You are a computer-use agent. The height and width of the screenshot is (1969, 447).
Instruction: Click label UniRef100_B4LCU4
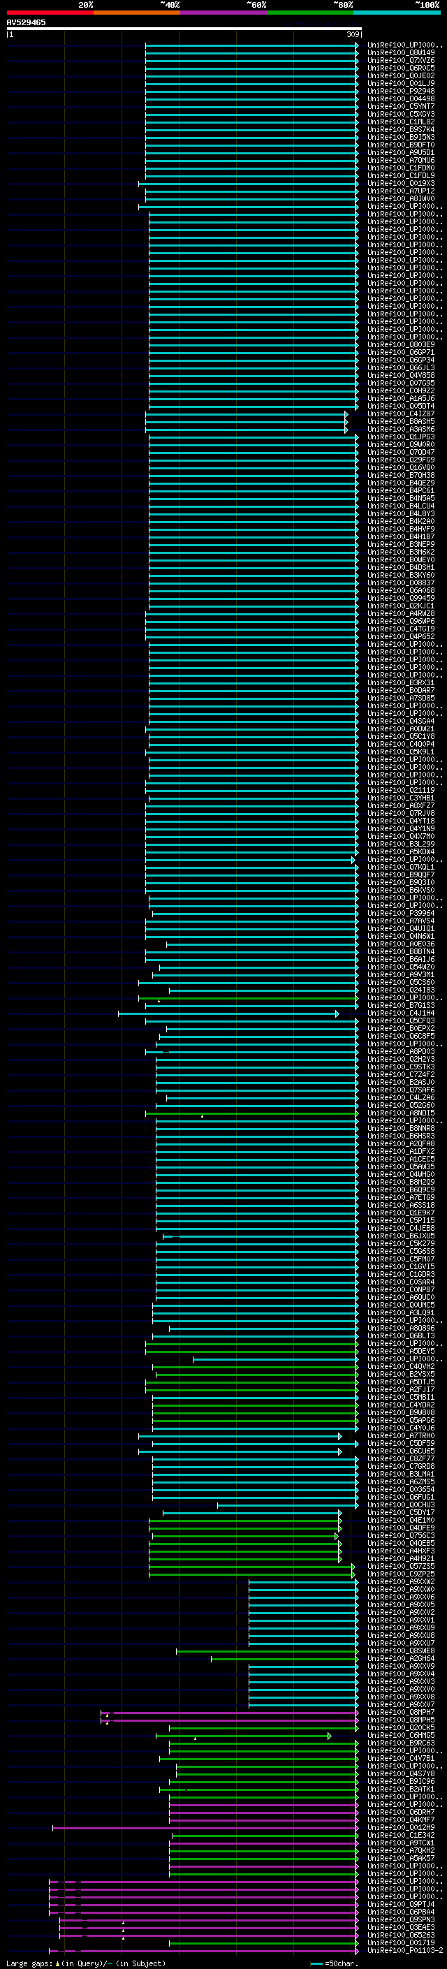[x=400, y=506]
